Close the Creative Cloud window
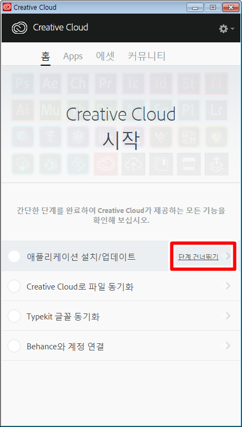The image size is (242, 427). [x=231, y=8]
